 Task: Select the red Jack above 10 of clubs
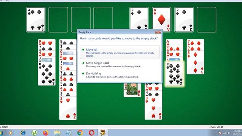click(x=174, y=59)
